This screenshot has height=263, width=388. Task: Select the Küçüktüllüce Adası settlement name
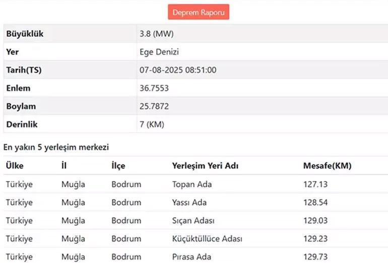click(x=207, y=238)
